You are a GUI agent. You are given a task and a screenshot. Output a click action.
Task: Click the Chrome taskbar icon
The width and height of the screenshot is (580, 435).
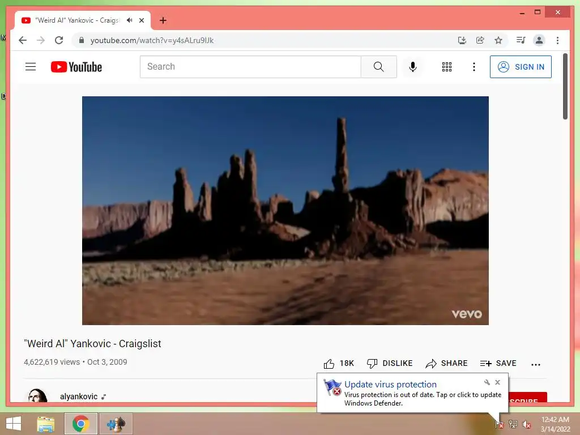(81, 424)
